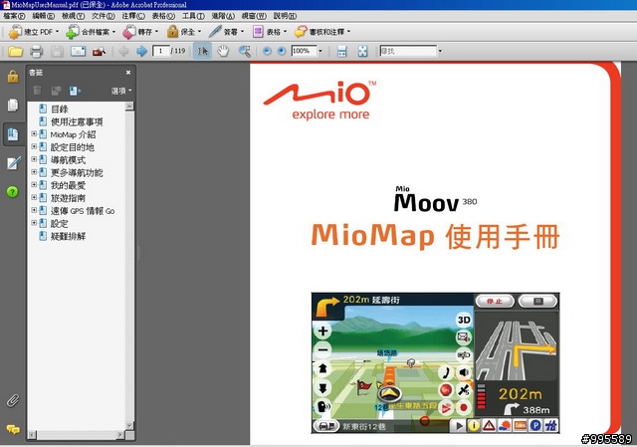Viewport: 637px width, 447px height.
Task: Click the middle grayed bookmark toolbar icon
Action: [x=56, y=91]
